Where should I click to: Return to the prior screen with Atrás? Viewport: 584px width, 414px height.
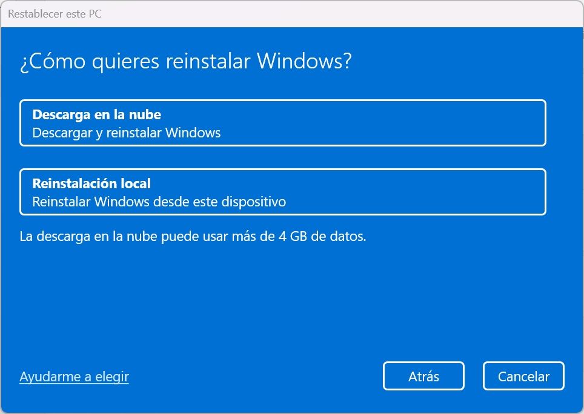pos(423,376)
